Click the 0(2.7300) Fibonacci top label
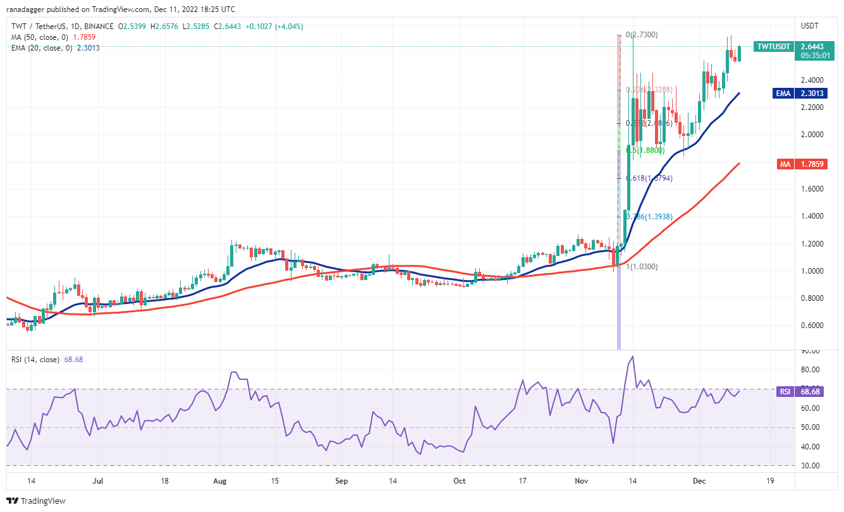844x512 pixels. 641,35
